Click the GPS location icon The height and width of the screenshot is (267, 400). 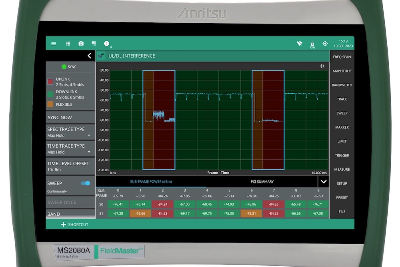pos(325,43)
